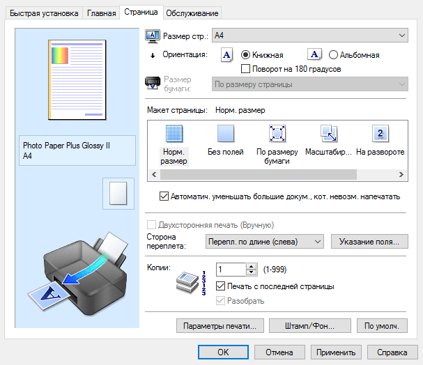Image resolution: width=423 pixels, height=365 pixels.
Task: Increase copies with the up spinner arrow
Action: point(252,266)
